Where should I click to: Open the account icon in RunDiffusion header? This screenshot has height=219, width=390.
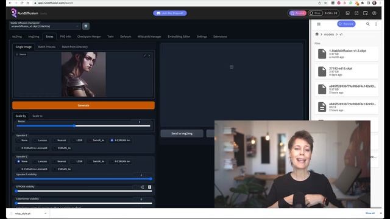pos(374,13)
